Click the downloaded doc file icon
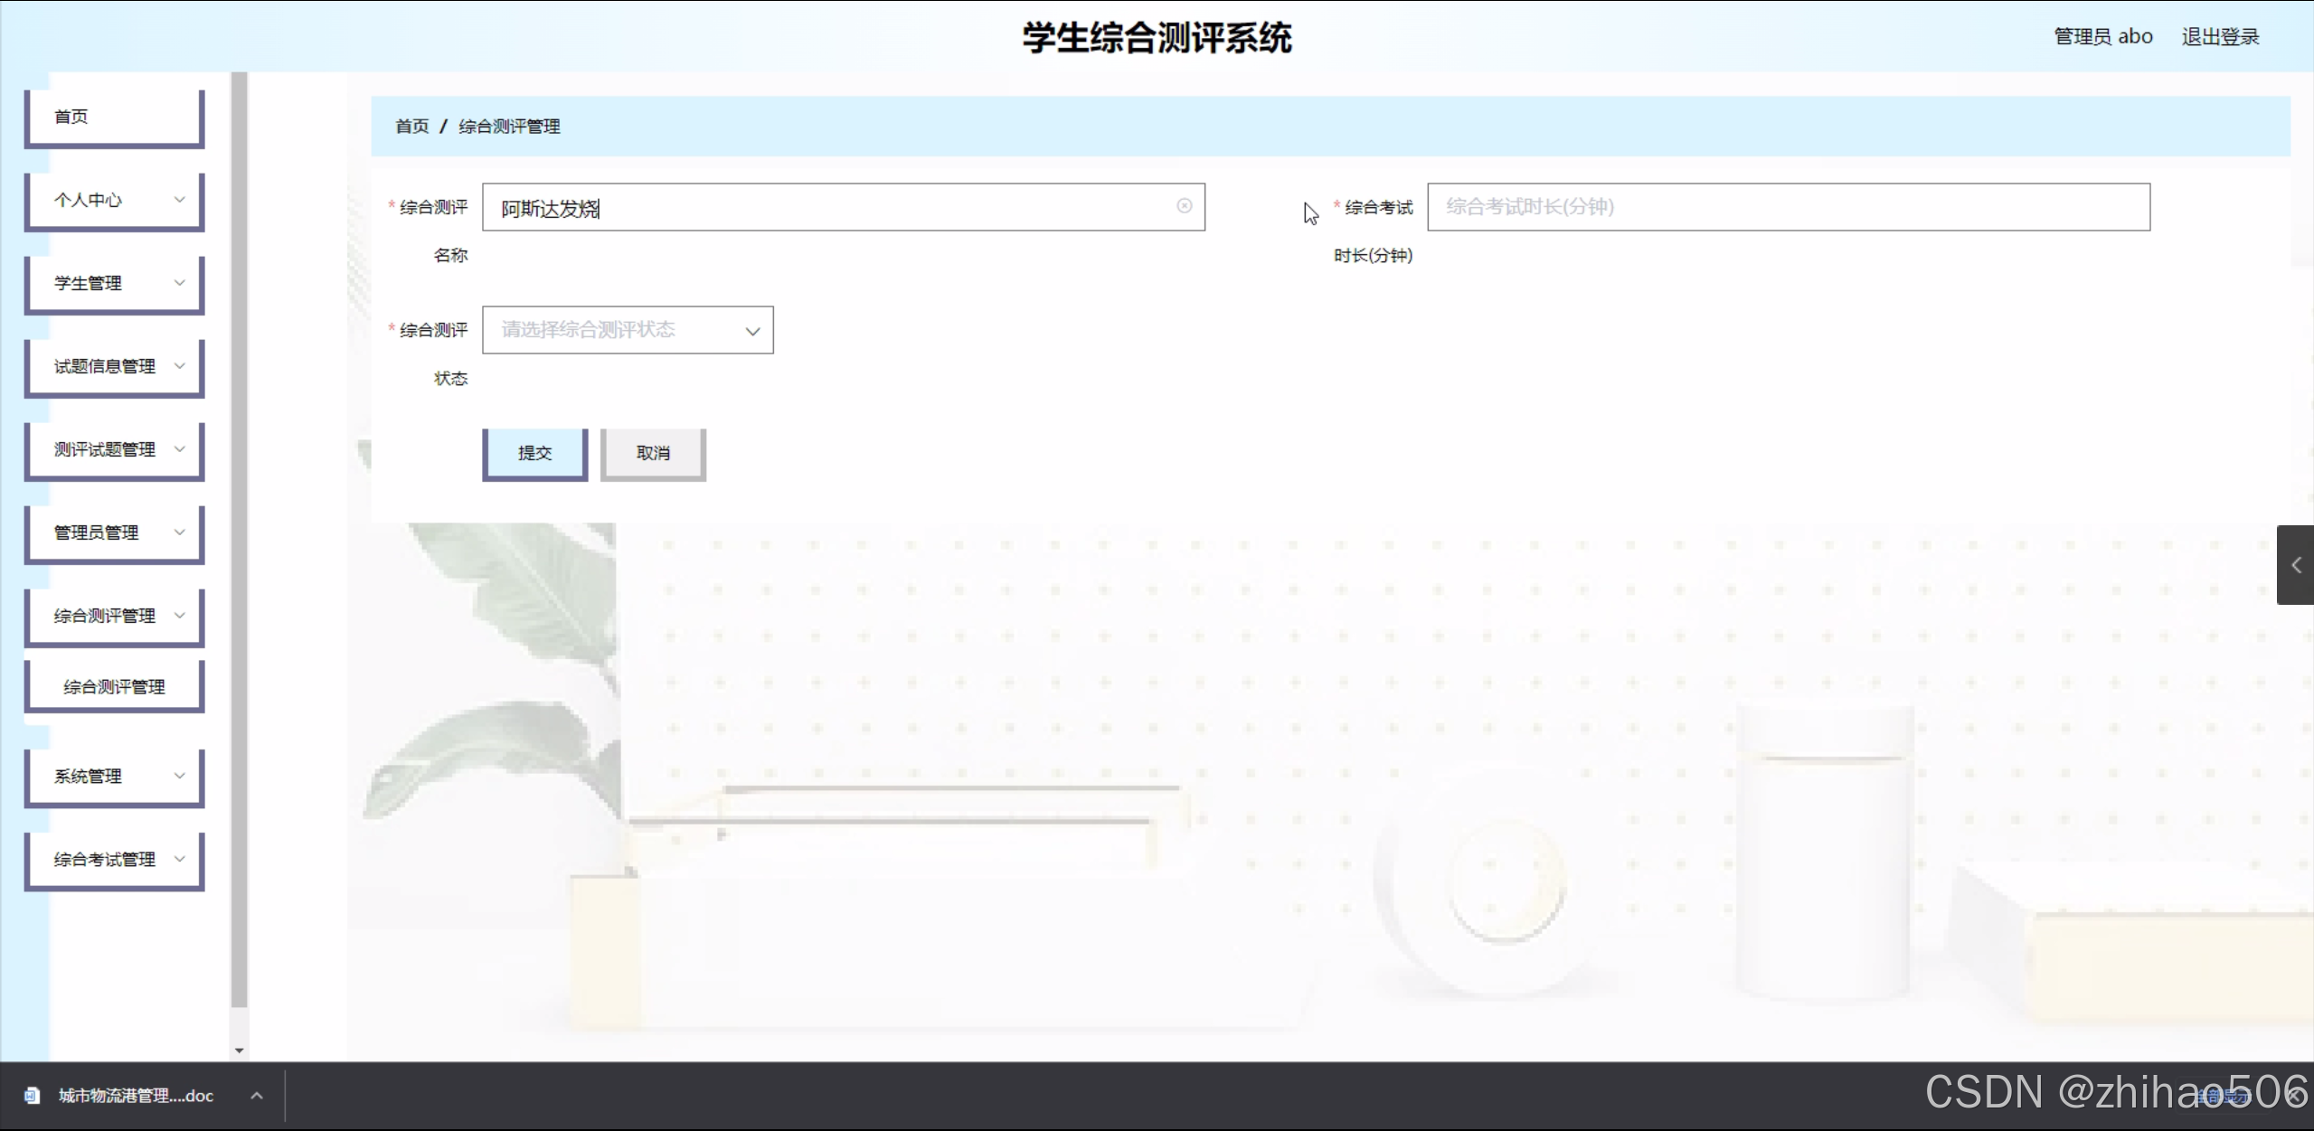 pos(32,1096)
